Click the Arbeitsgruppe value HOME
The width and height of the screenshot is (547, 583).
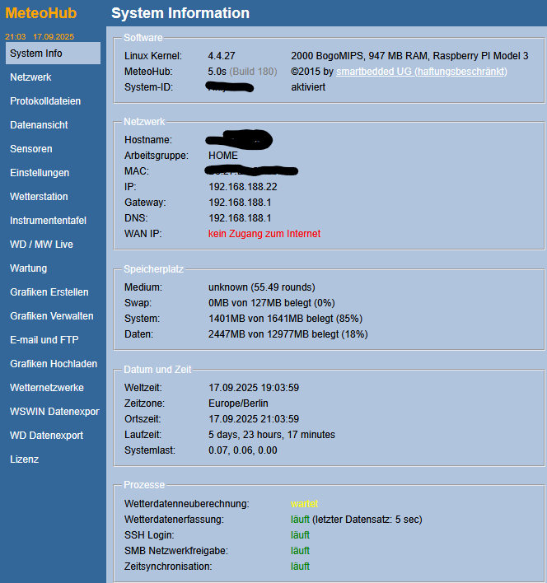click(223, 156)
